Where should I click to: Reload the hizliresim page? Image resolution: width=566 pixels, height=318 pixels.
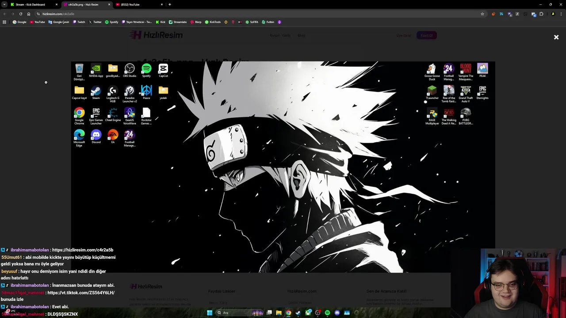[x=20, y=14]
